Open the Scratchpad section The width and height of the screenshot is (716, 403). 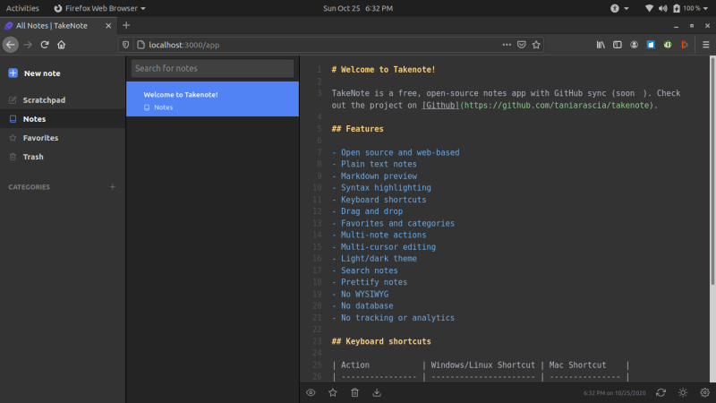pos(63,100)
